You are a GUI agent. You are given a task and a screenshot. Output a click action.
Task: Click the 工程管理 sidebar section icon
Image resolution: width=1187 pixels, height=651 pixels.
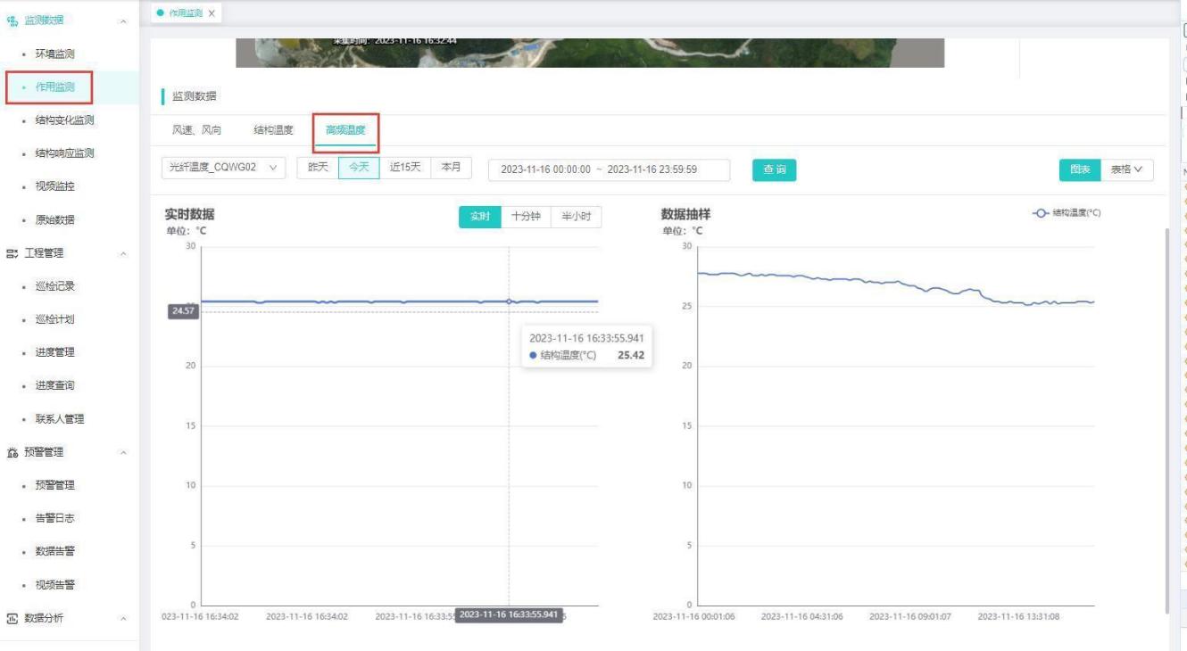pos(12,253)
